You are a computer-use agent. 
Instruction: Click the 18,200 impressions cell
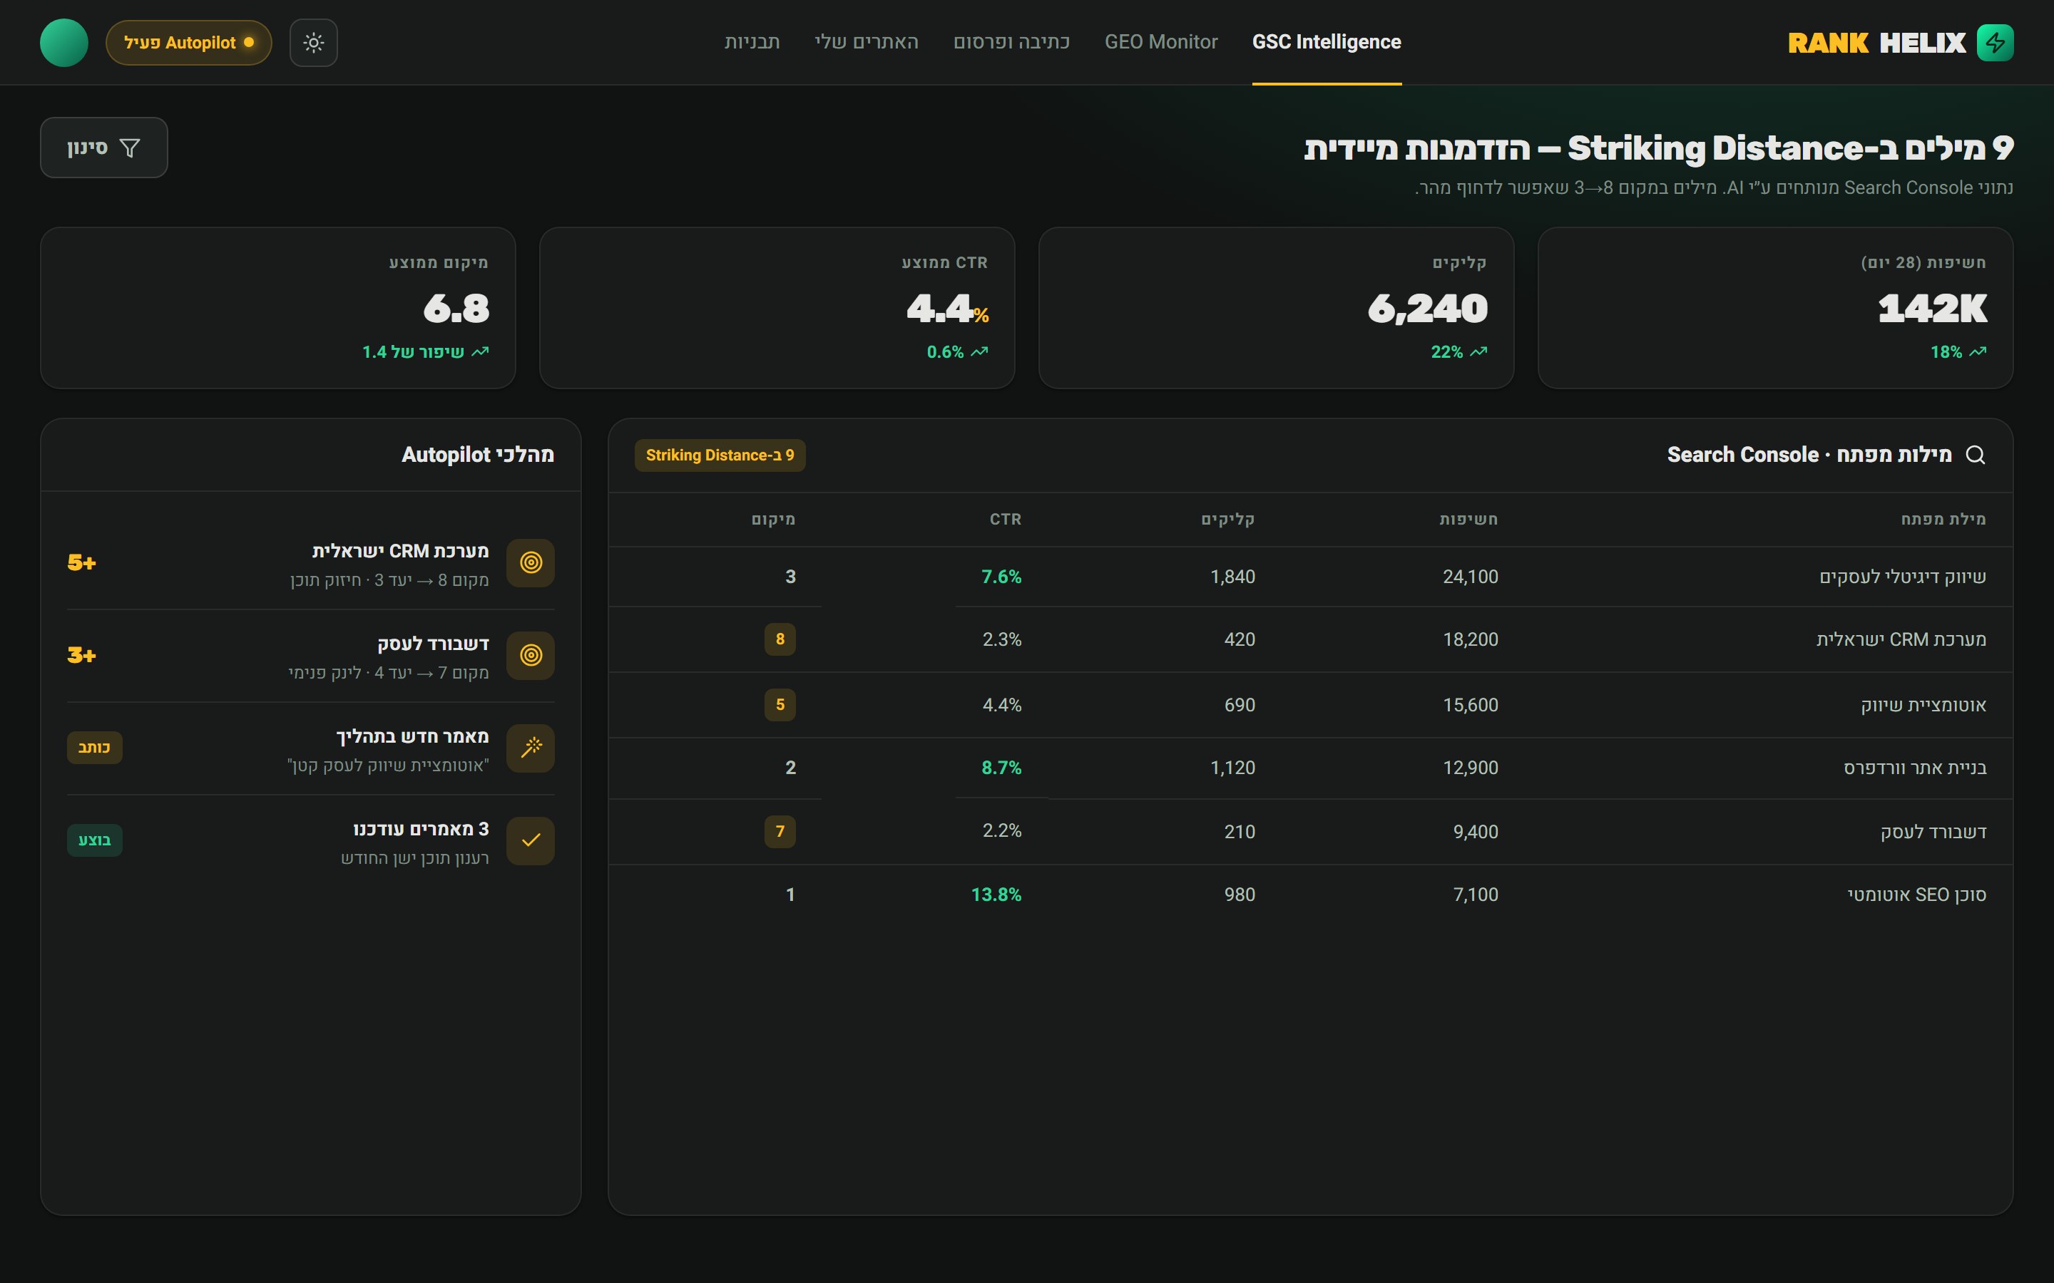(x=1470, y=640)
